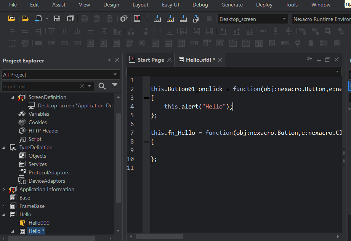Select Variables in the project tree
The height and width of the screenshot is (241, 351).
(x=39, y=114)
